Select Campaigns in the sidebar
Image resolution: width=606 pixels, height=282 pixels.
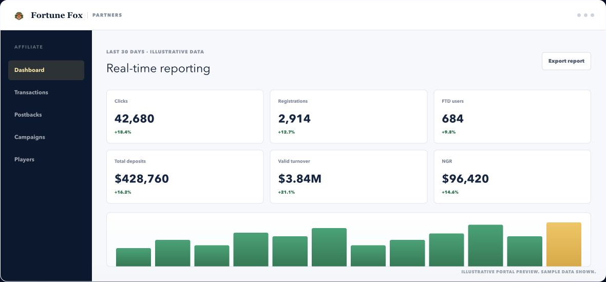click(30, 137)
